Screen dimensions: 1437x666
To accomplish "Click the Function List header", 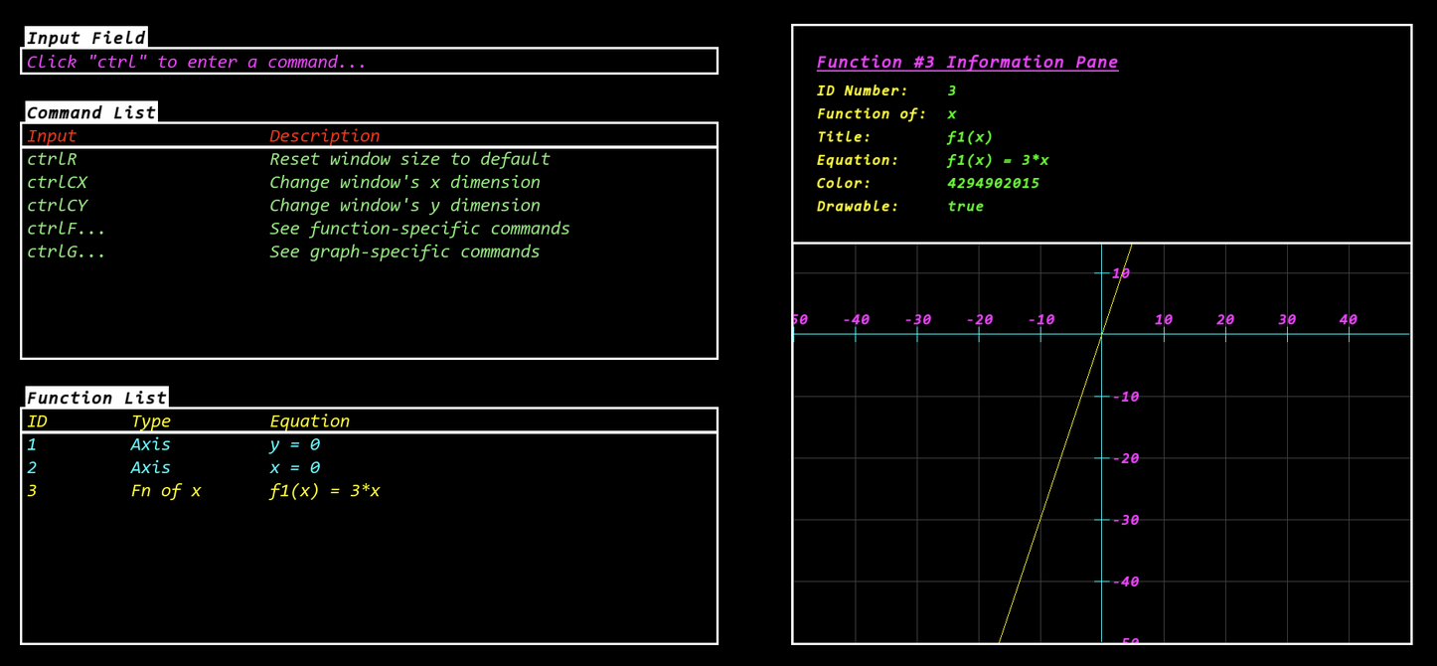I will point(96,398).
